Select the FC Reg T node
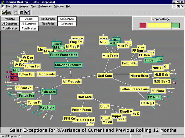Screen dimensions: 185x138 (148, 103)
